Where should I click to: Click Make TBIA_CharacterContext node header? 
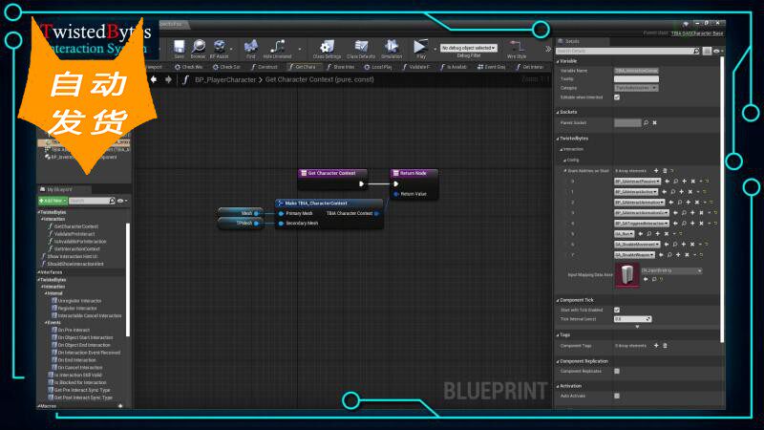329,203
